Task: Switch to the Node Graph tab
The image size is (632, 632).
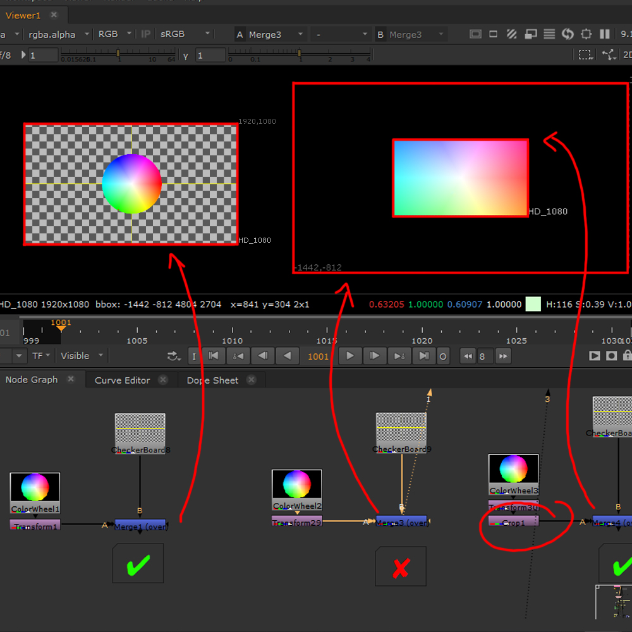Action: [x=32, y=380]
